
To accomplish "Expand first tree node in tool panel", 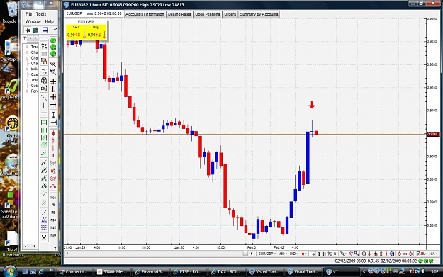I will coord(27,47).
